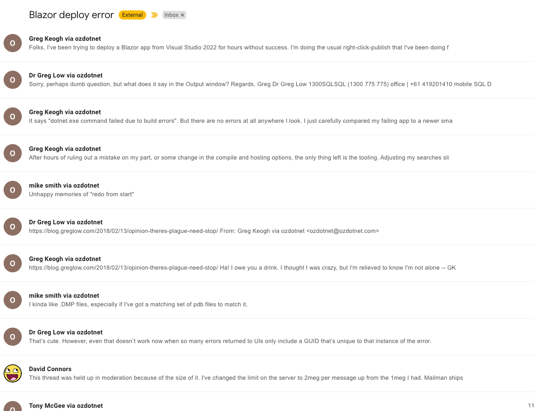Open Greg Keogh's 'I owe you a drink' reply
Image resolution: width=534 pixels, height=411 pixels.
click(267, 263)
